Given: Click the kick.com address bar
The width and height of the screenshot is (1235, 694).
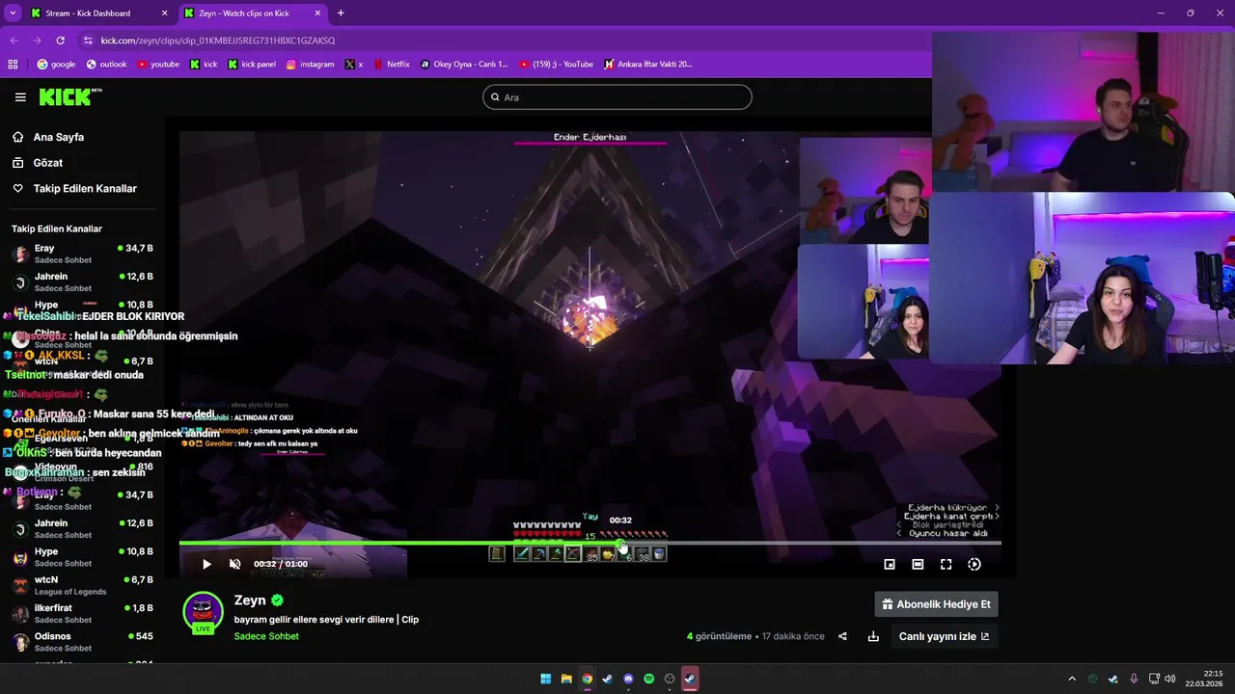Looking at the screenshot, I should point(502,40).
